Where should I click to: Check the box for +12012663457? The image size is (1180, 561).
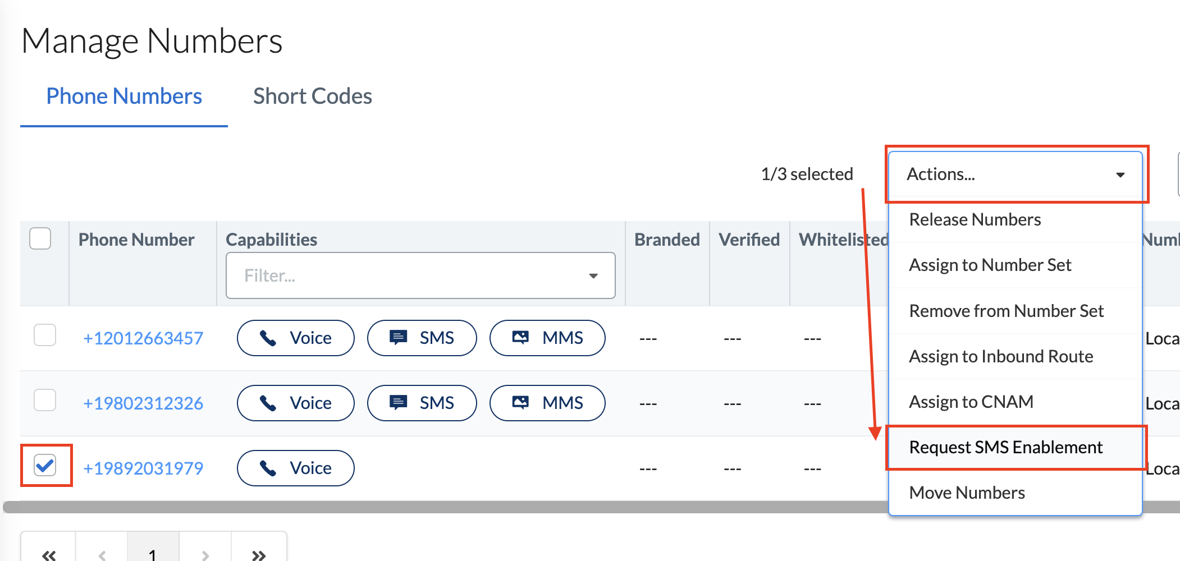[45, 335]
